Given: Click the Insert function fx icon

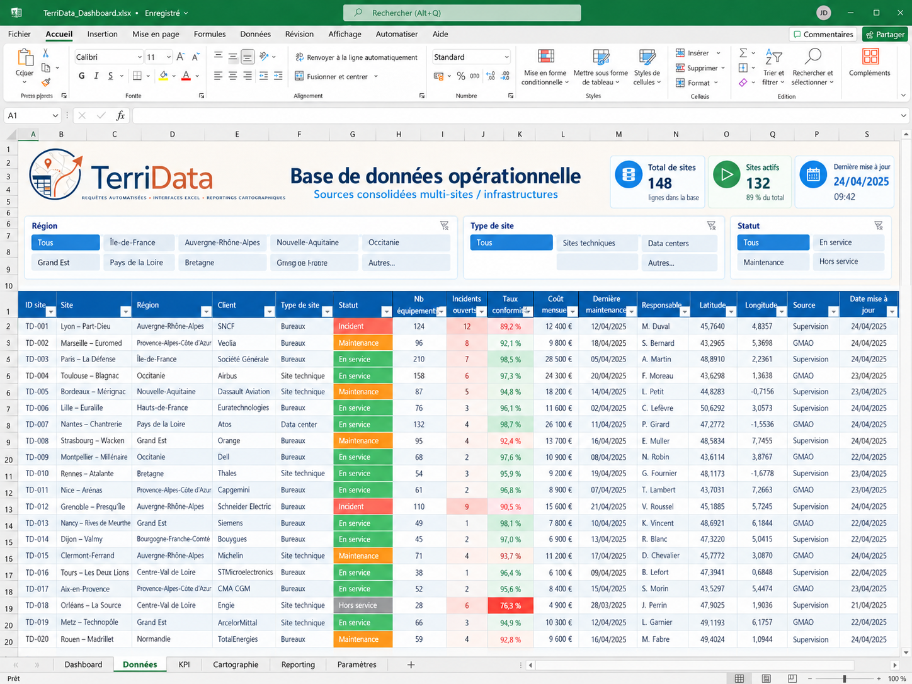Looking at the screenshot, I should point(120,115).
